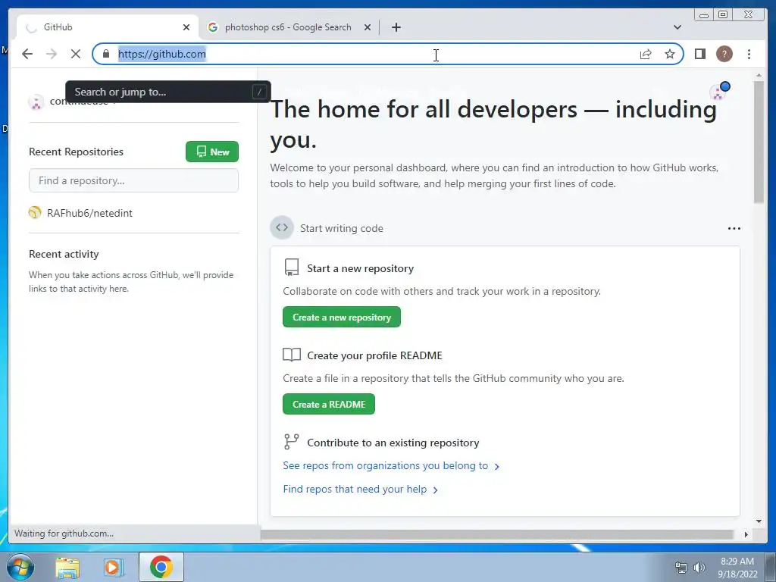Switch to the GitHub tab
776x582 pixels.
(108, 27)
